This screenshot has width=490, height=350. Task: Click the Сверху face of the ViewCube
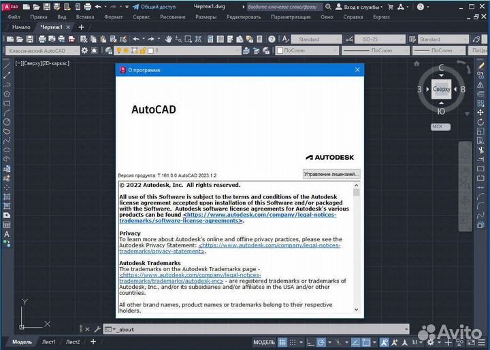441,89
